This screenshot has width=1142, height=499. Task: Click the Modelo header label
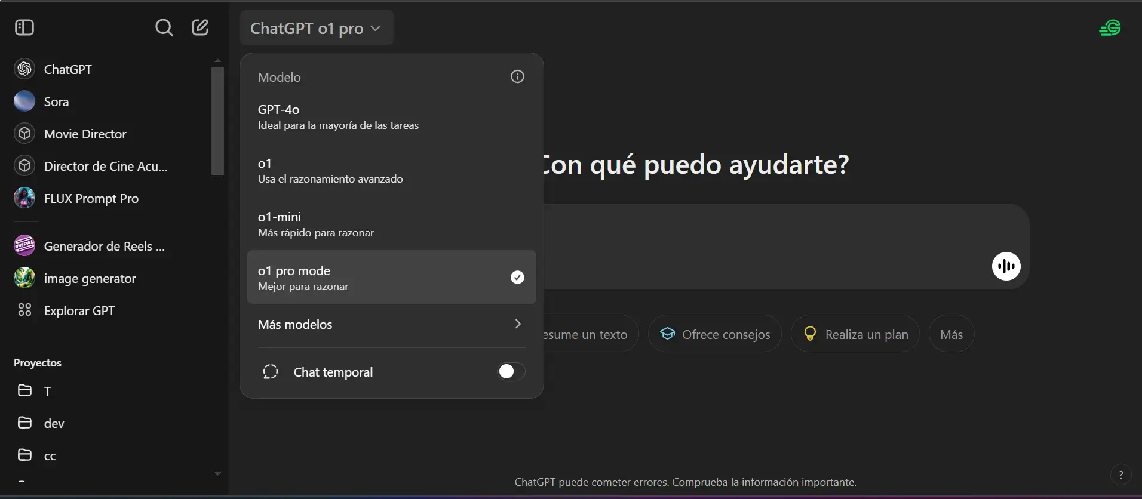pos(280,77)
